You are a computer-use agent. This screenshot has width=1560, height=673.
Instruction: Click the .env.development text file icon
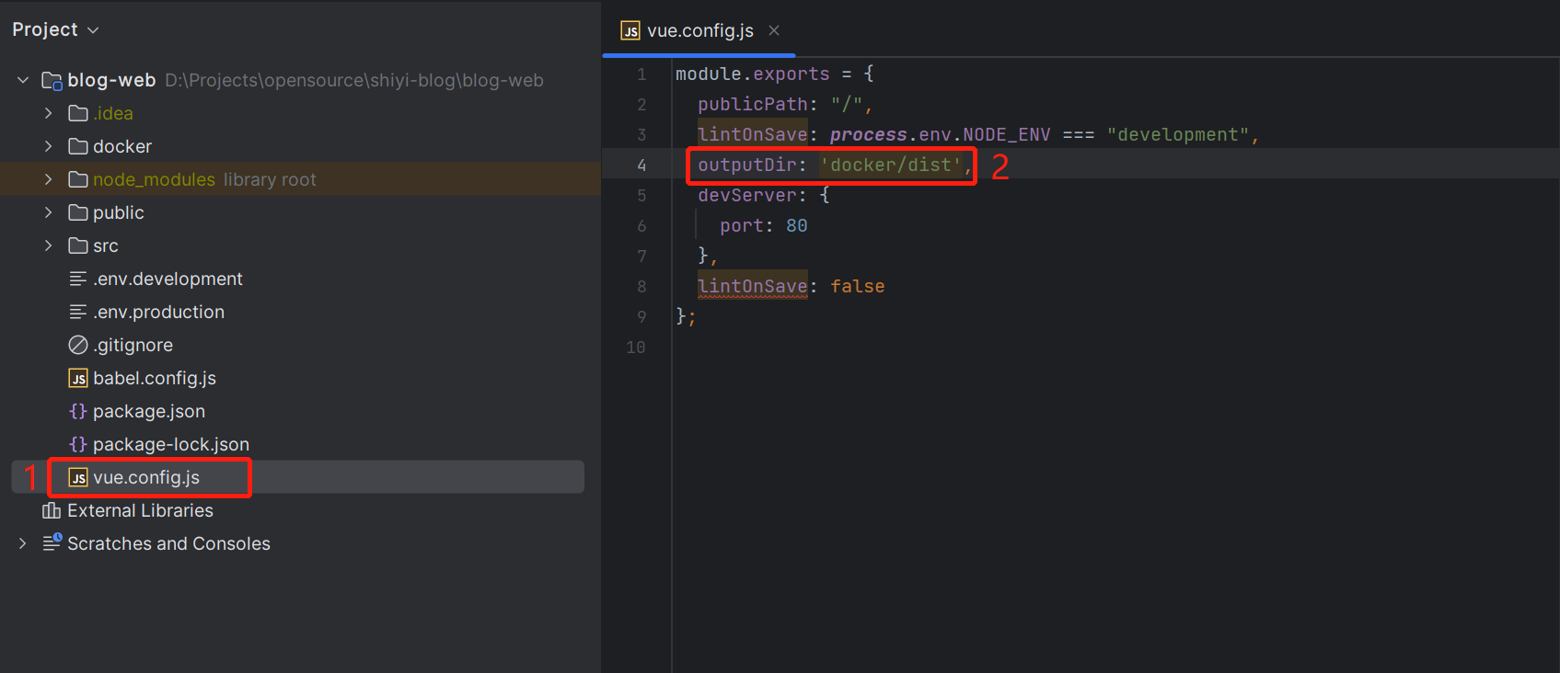point(78,279)
